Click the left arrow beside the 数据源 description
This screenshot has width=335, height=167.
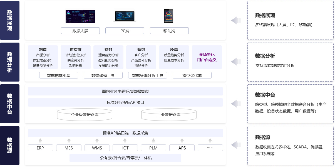click(x=236, y=145)
